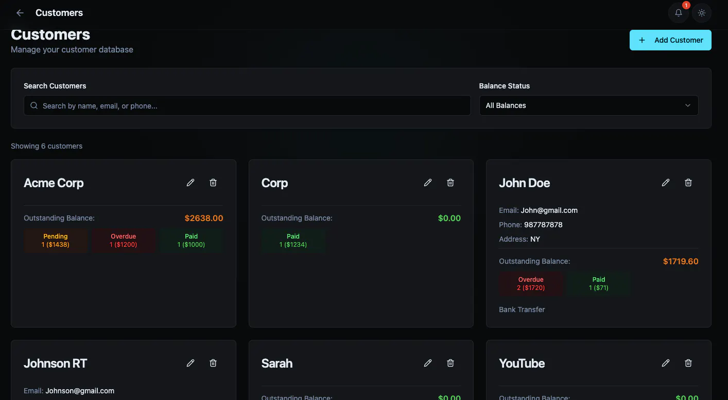The height and width of the screenshot is (400, 728).
Task: Click the $2638.00 outstanding balance
Action: pos(204,218)
